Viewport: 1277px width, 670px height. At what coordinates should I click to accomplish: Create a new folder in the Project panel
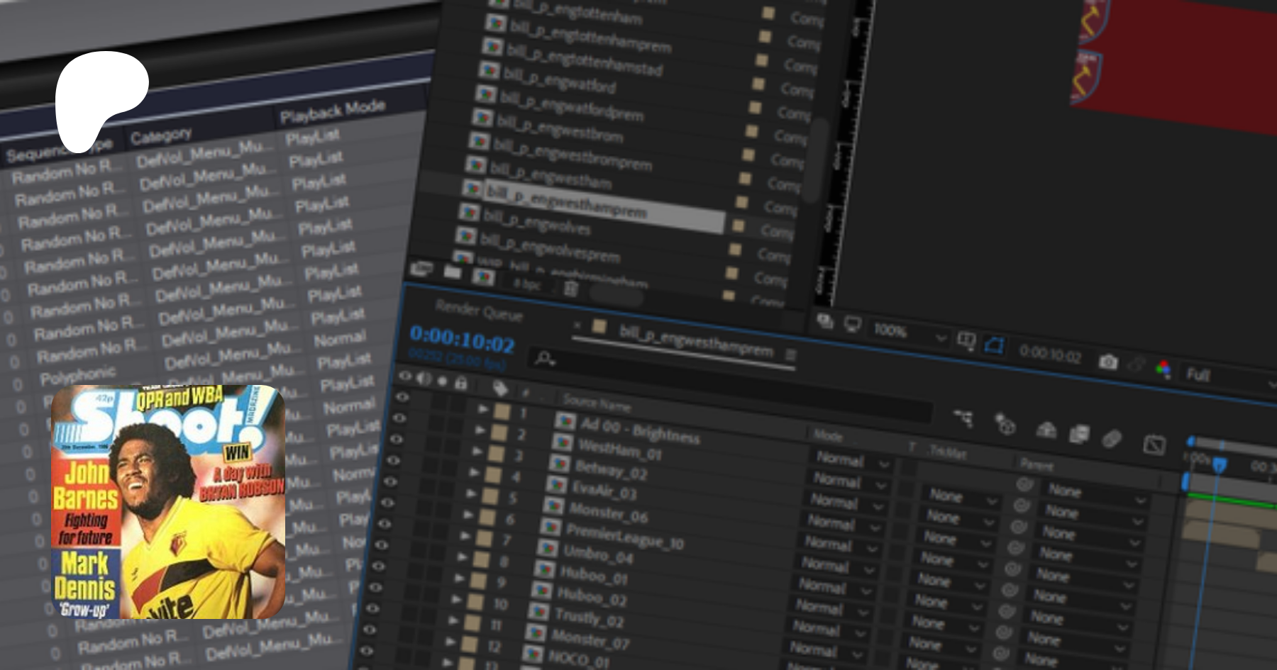pyautogui.click(x=453, y=272)
